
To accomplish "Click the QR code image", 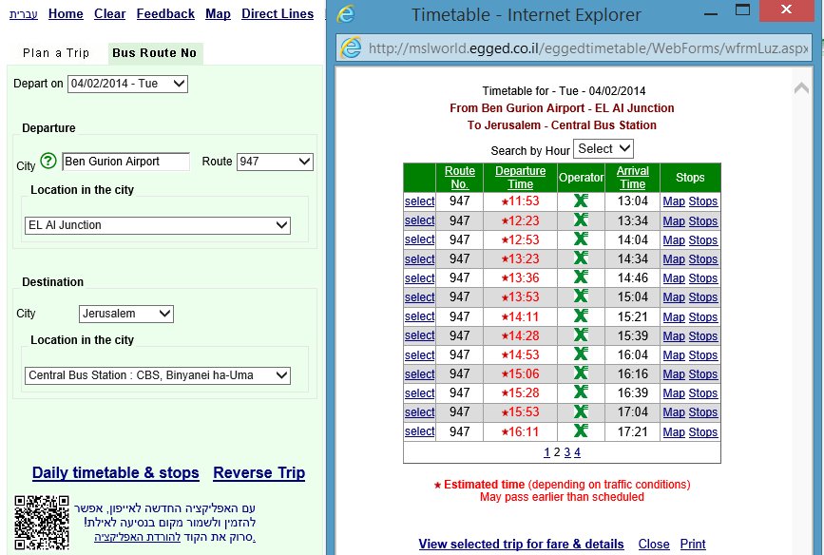I will coord(42,523).
